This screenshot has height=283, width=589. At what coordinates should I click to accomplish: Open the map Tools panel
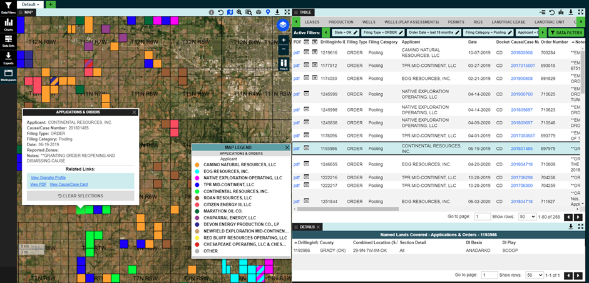coord(283,64)
